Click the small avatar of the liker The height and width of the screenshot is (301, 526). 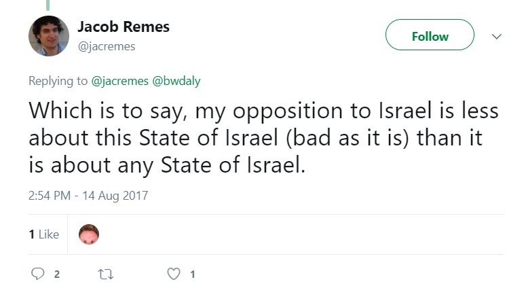coord(89,234)
